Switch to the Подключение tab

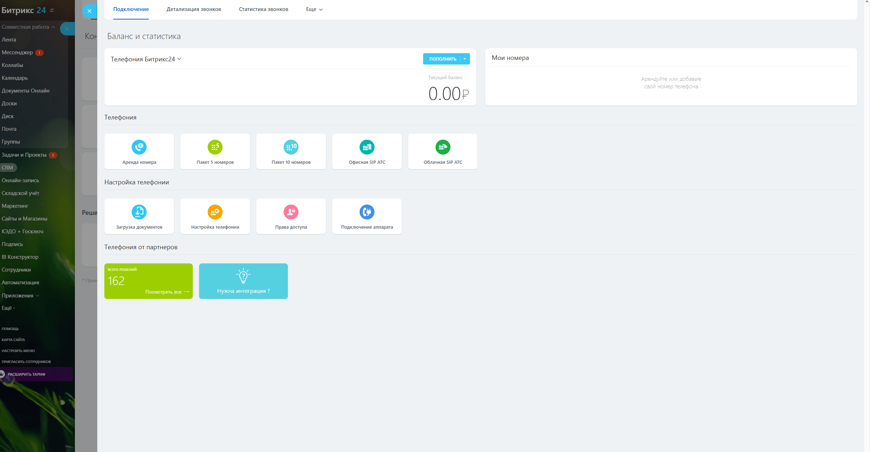pos(131,9)
